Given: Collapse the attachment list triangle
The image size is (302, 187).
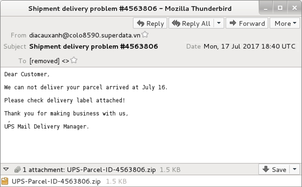Looking at the screenshot, I should (6, 169).
